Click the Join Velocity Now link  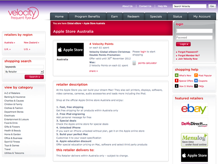pyautogui.click(x=188, y=59)
